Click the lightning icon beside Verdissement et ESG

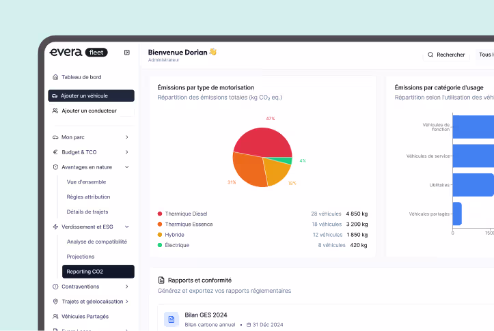click(55, 227)
